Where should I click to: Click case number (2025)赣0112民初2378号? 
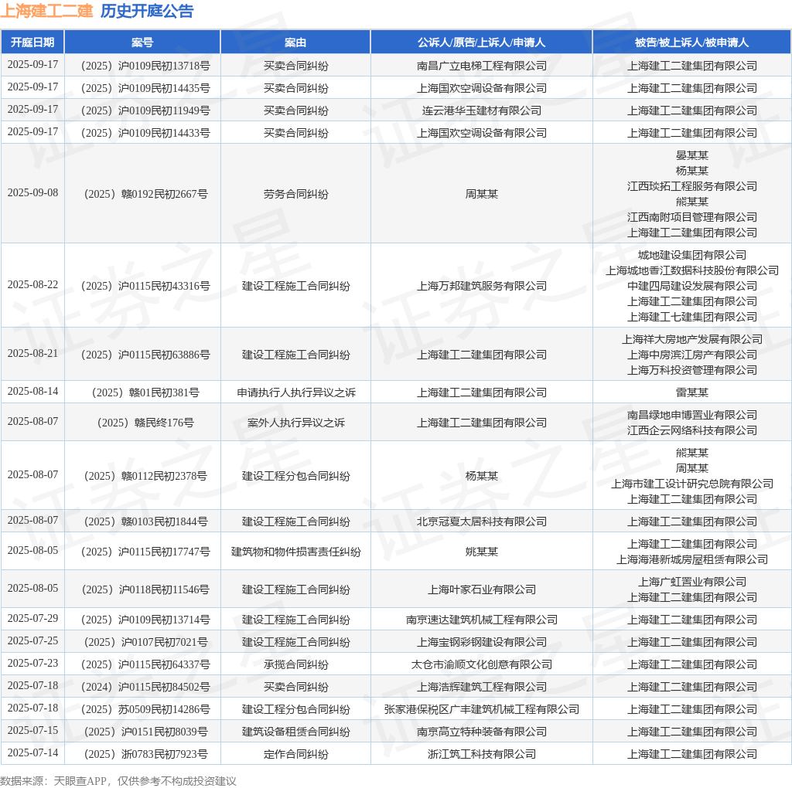pos(145,476)
